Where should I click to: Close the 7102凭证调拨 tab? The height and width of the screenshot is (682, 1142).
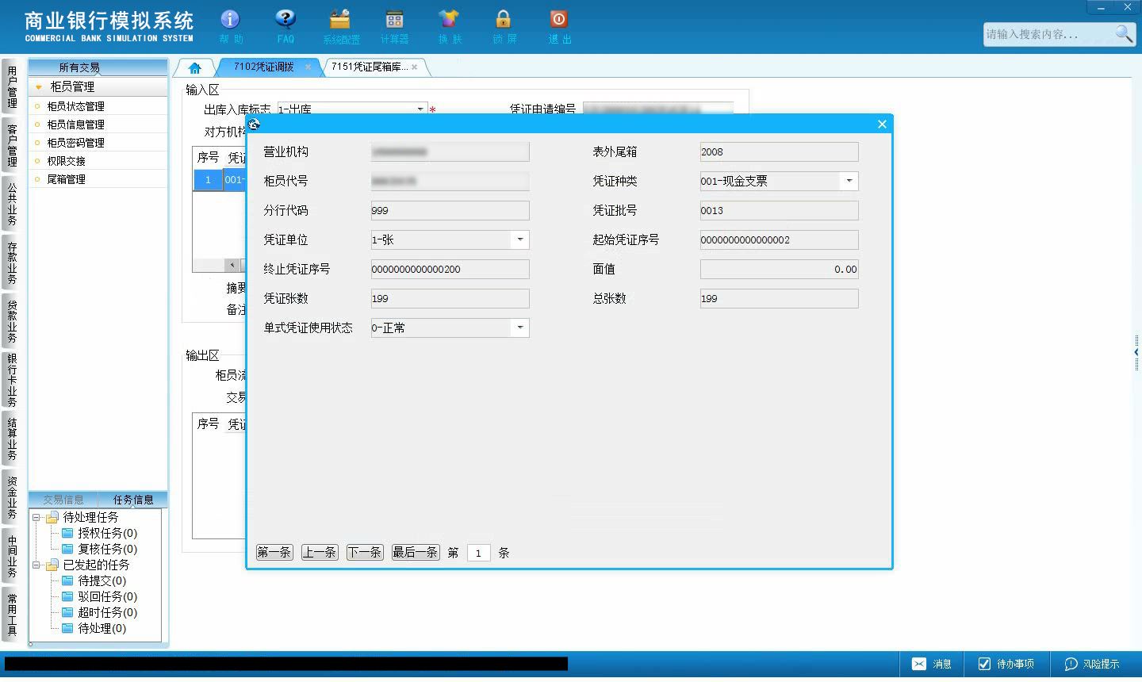point(308,67)
